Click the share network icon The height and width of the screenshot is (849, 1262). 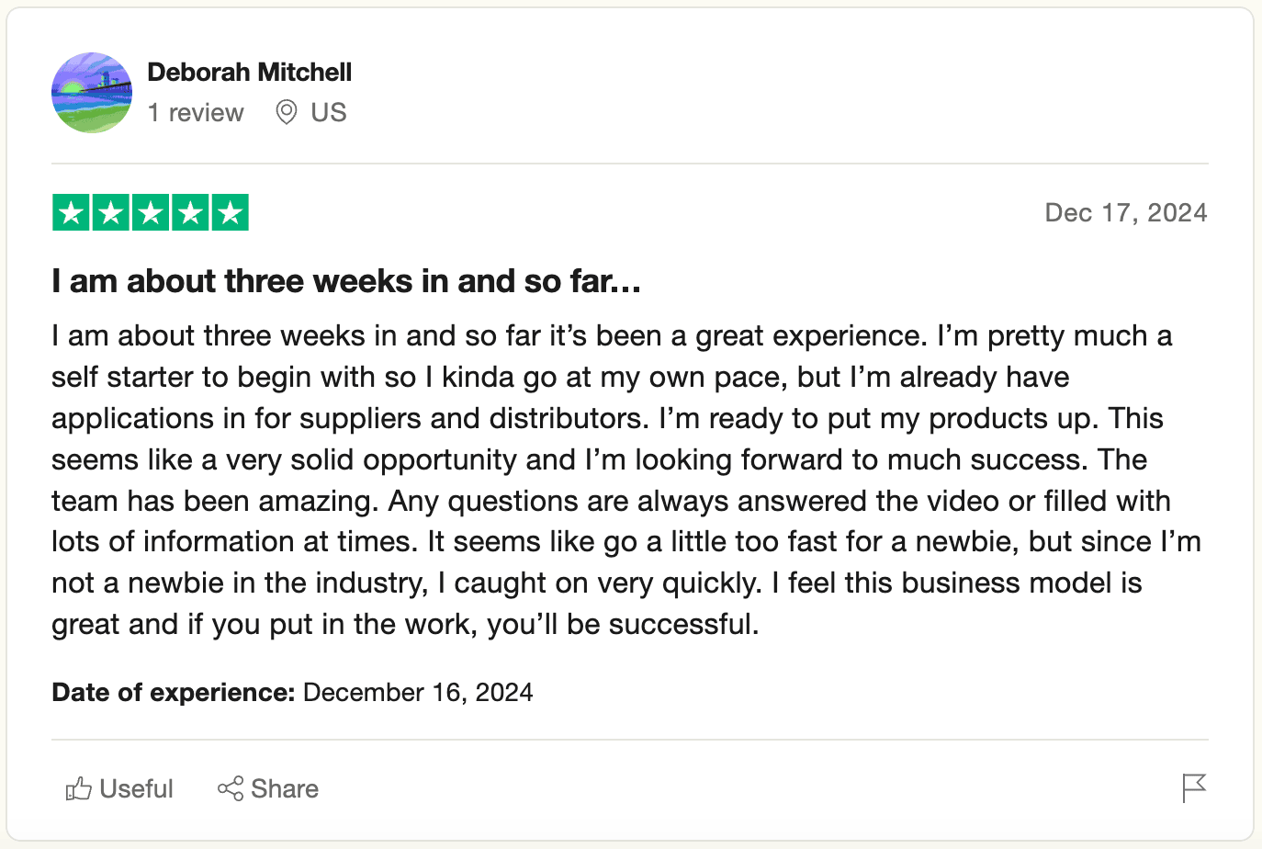click(x=231, y=788)
